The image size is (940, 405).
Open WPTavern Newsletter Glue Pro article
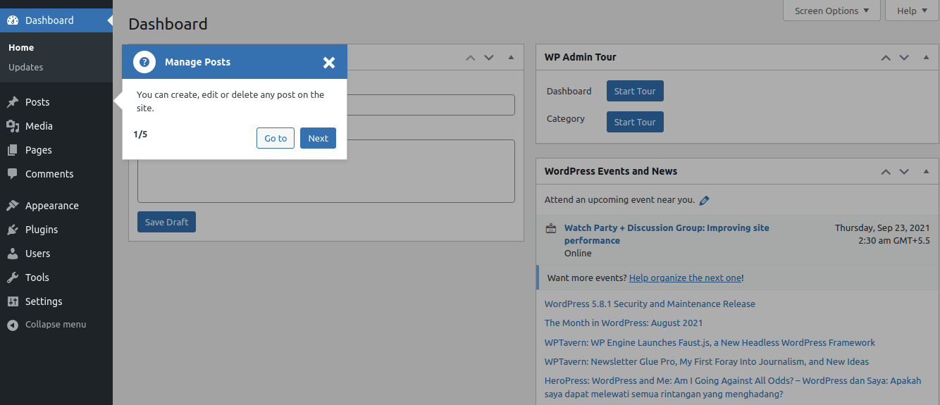(707, 362)
